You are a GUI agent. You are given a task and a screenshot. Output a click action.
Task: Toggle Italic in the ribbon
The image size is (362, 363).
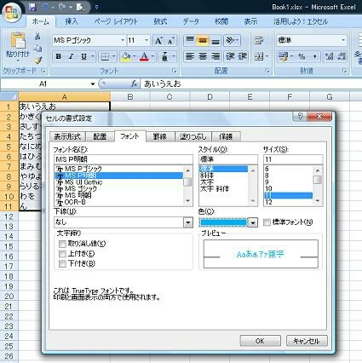click(71, 56)
